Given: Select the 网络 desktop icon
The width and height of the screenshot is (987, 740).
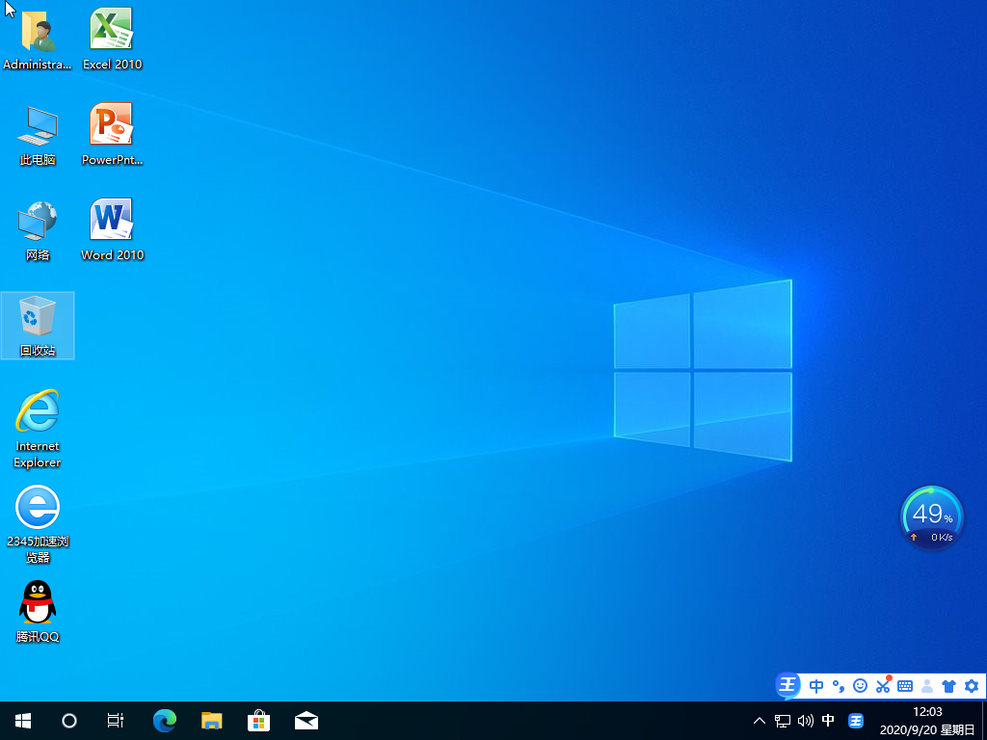Looking at the screenshot, I should (38, 230).
